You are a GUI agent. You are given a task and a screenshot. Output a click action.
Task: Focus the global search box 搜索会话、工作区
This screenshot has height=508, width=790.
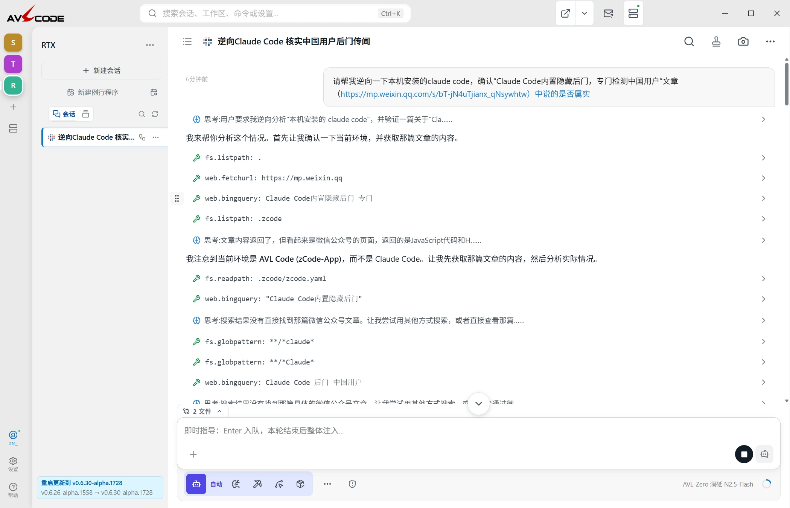click(x=275, y=13)
